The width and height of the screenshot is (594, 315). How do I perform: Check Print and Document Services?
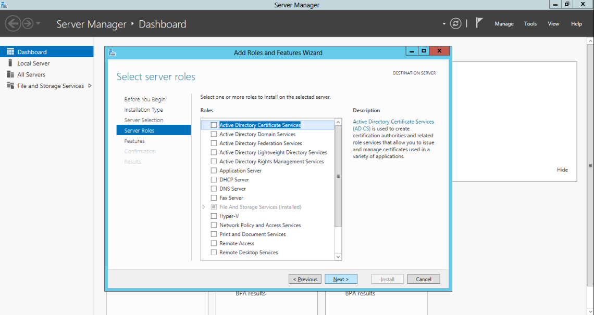214,234
